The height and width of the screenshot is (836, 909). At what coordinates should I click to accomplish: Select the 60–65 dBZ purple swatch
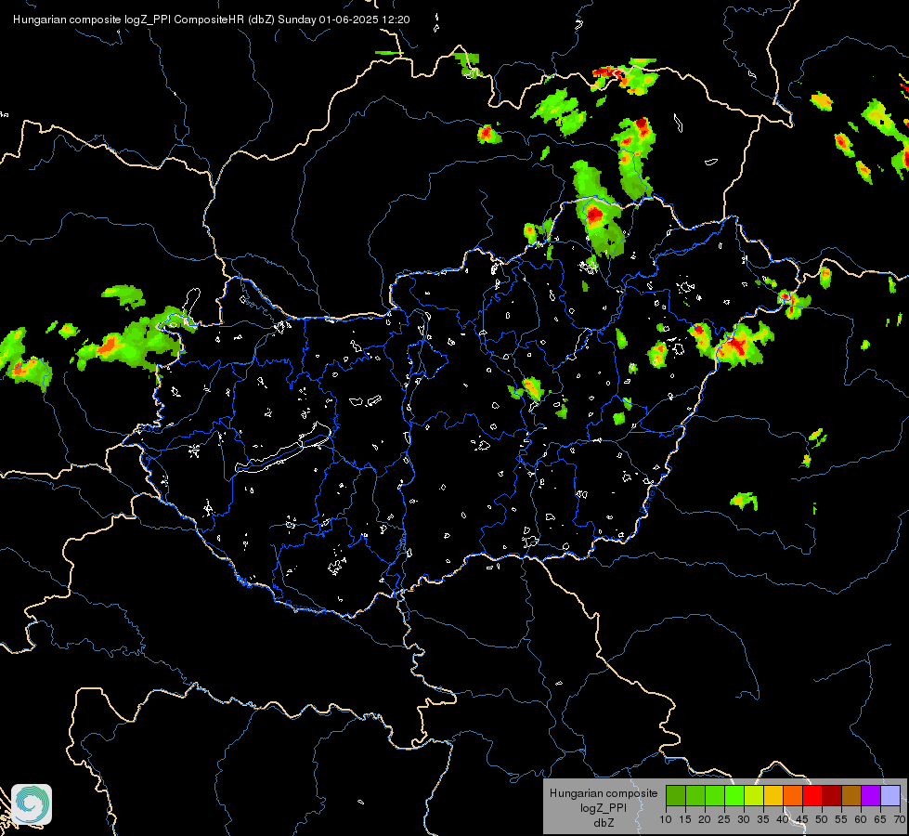tap(871, 795)
